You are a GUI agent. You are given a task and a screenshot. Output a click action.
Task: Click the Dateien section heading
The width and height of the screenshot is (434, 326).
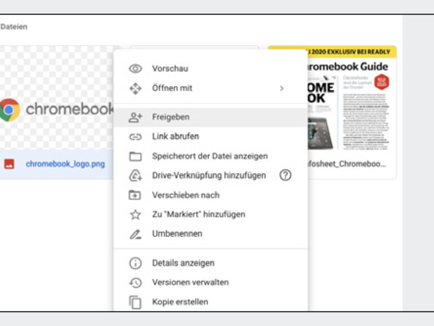point(14,27)
